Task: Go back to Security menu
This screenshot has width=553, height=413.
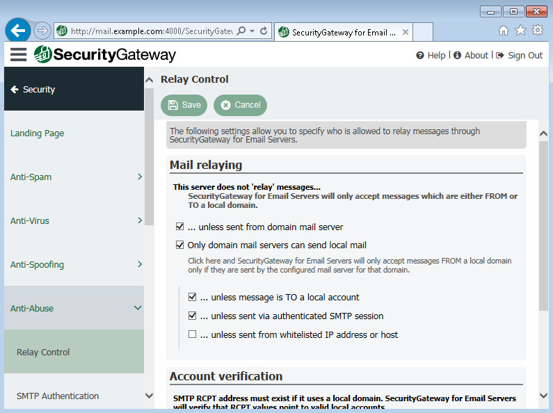Action: coord(74,89)
